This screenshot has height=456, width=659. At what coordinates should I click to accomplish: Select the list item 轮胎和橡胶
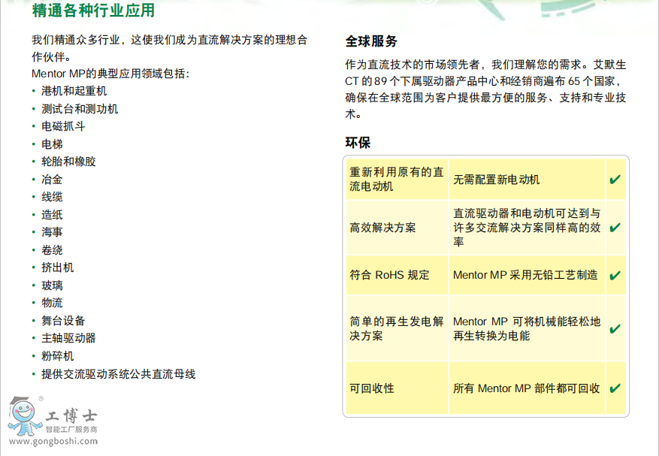[68, 162]
